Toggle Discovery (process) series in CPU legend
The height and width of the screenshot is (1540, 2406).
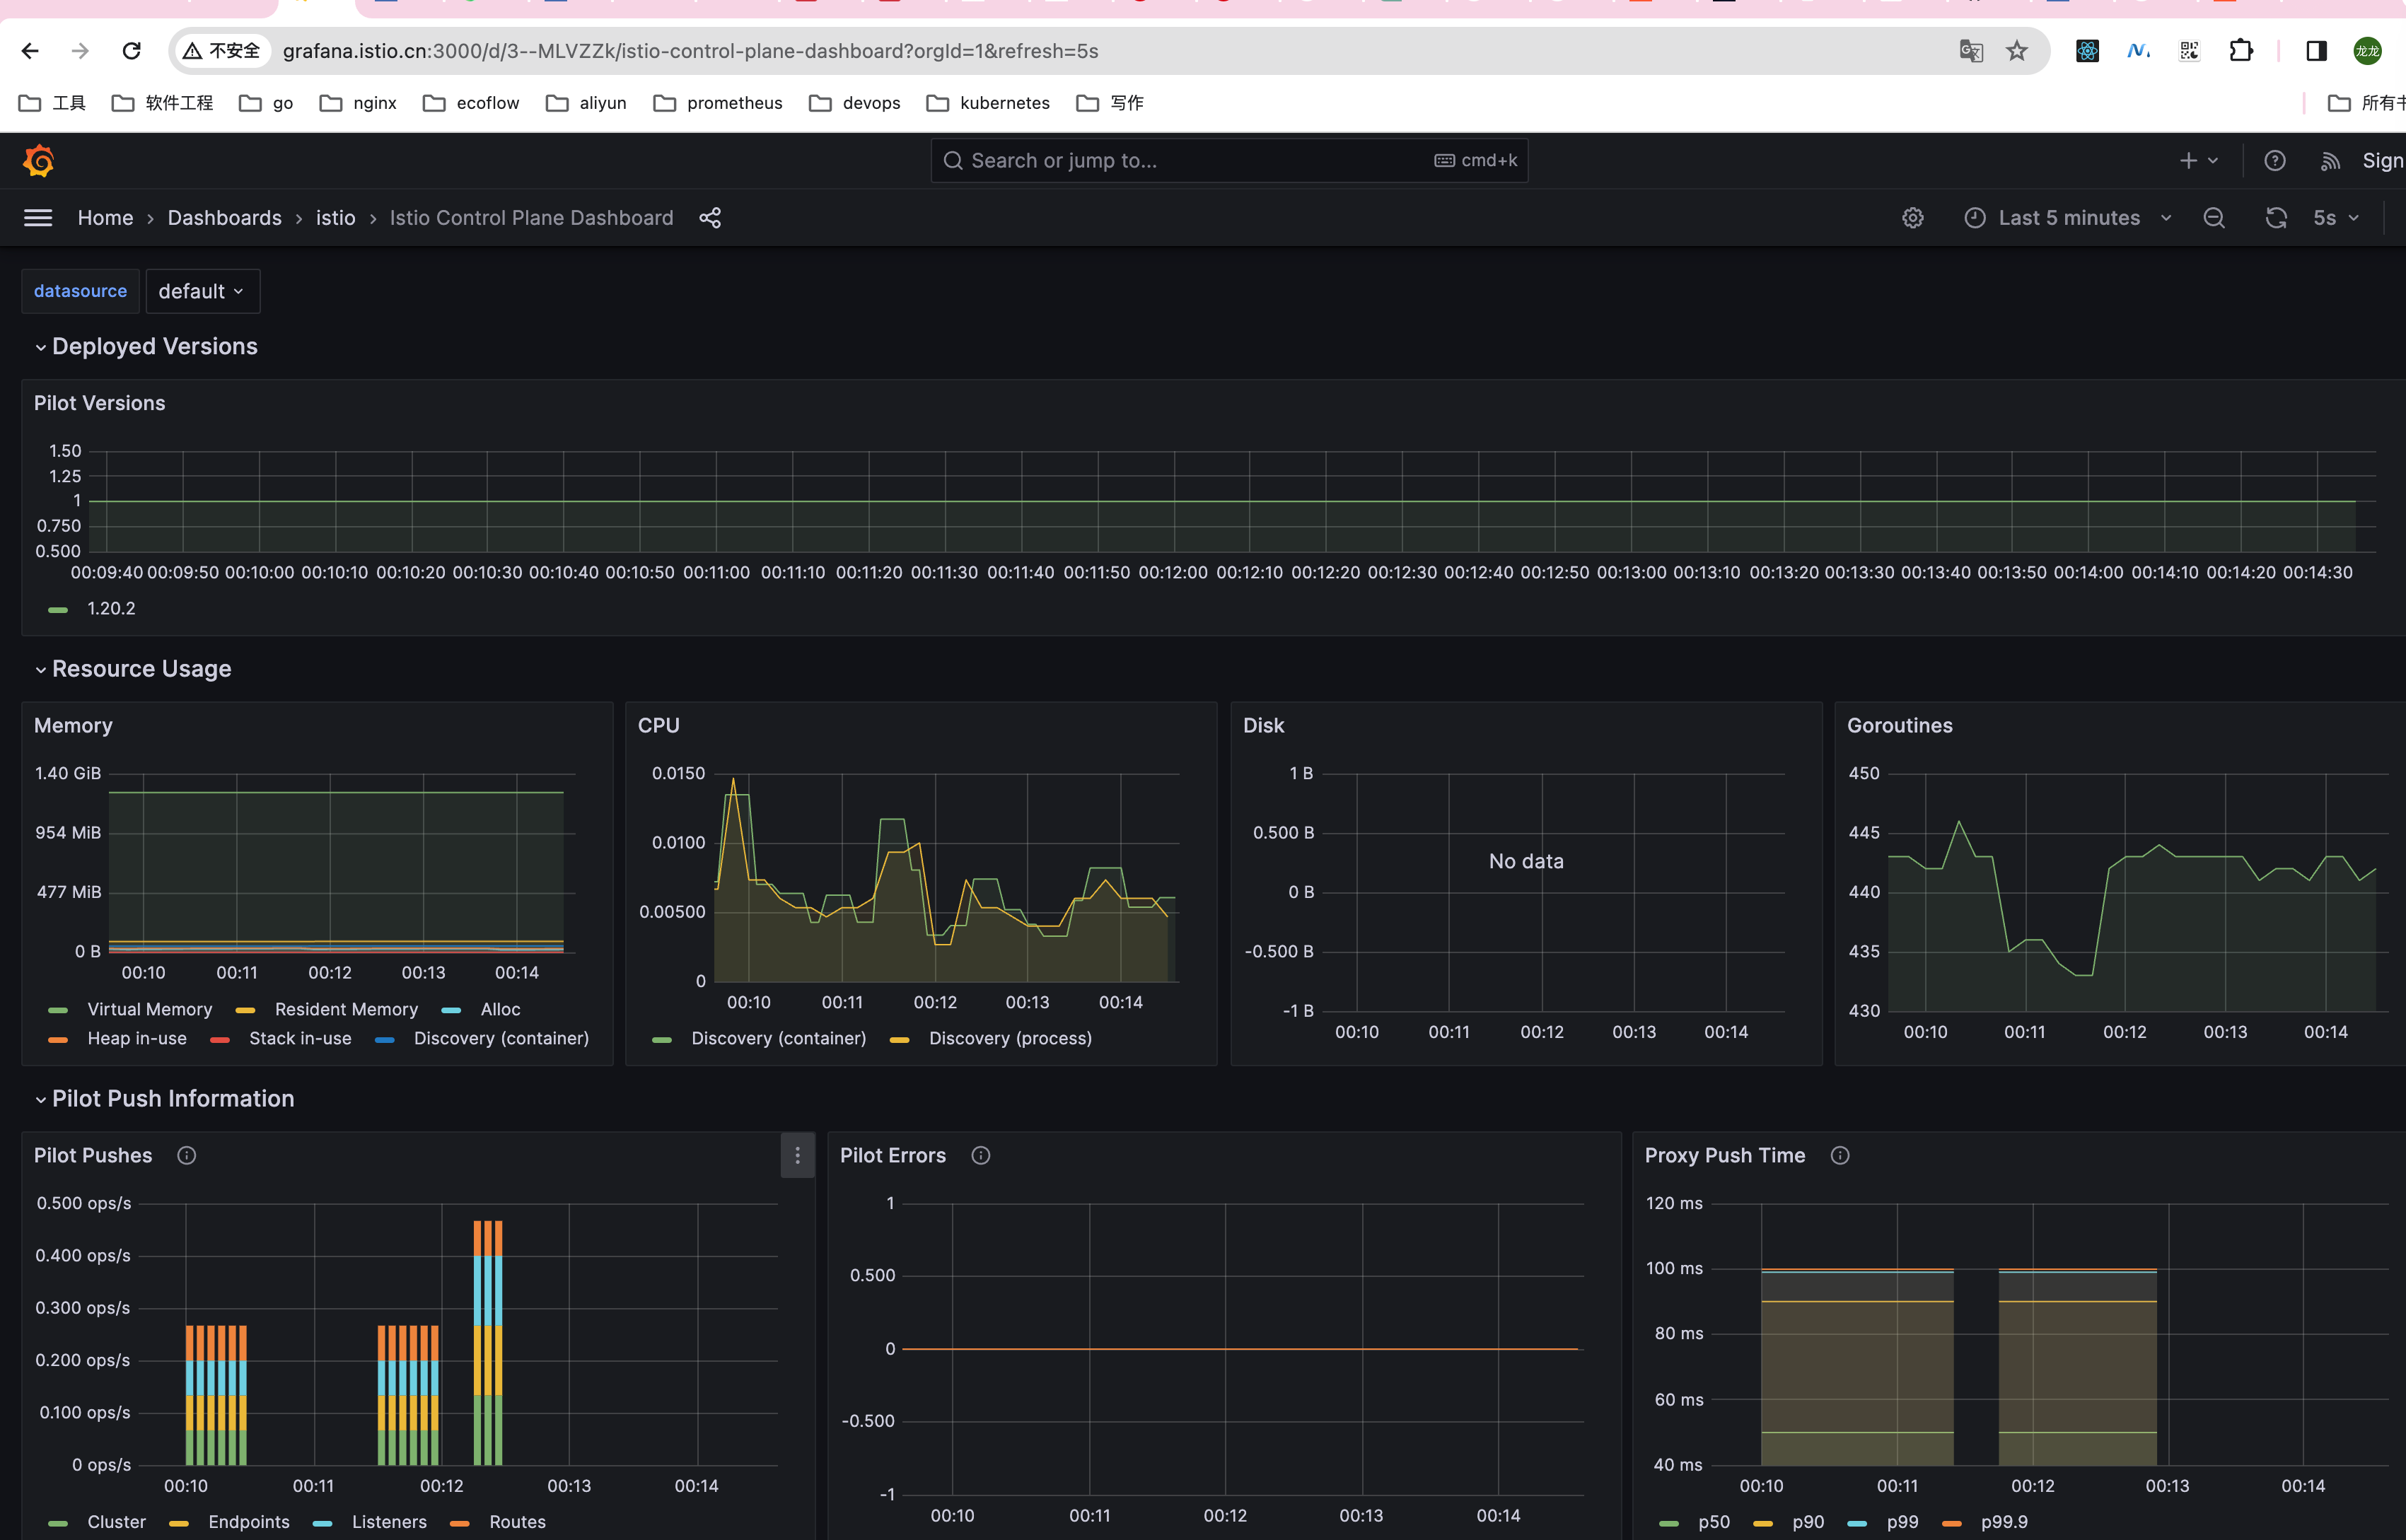(1009, 1039)
